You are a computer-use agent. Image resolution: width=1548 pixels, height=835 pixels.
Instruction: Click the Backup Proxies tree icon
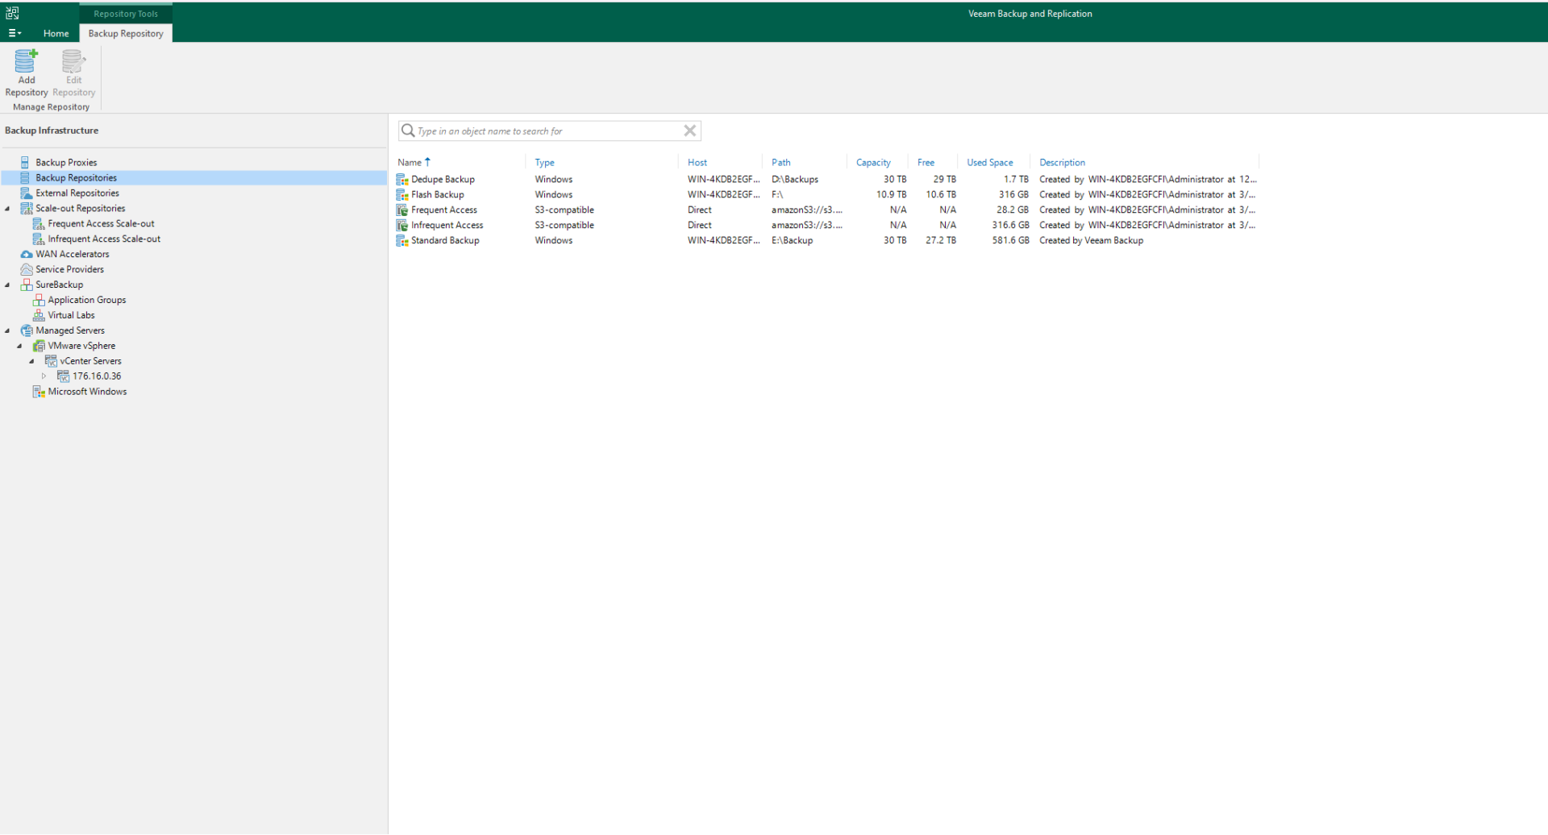click(26, 162)
